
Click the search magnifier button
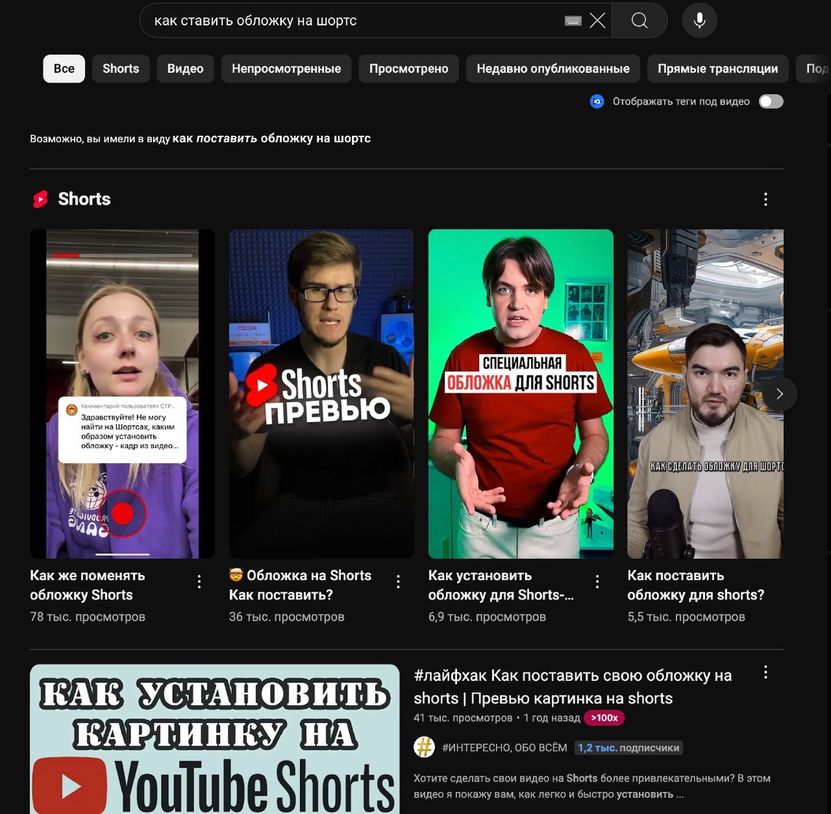click(x=640, y=21)
